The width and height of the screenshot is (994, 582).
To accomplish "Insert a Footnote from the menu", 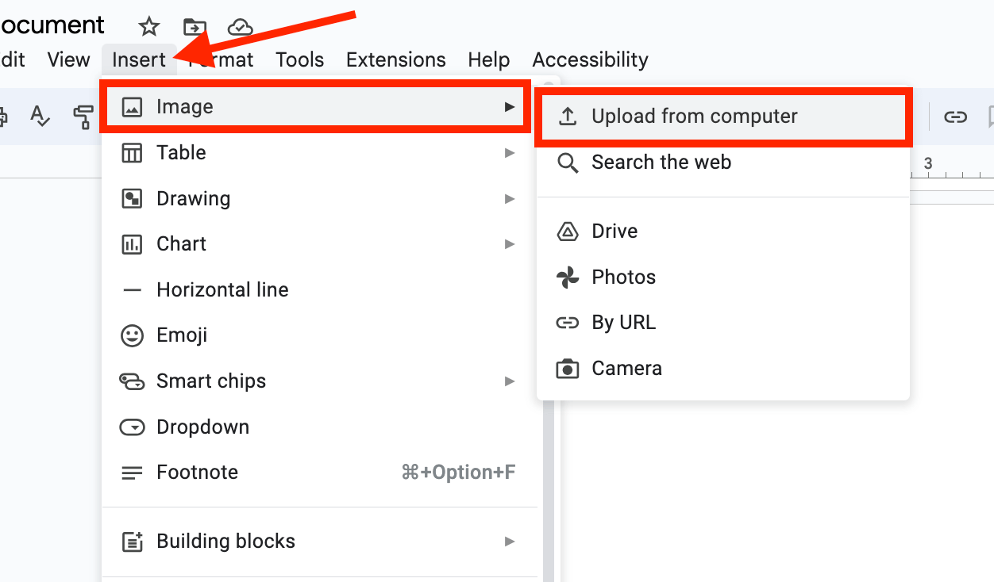I will pos(319,473).
